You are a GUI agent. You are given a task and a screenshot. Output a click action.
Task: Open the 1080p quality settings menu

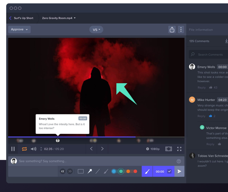[x=152, y=149]
